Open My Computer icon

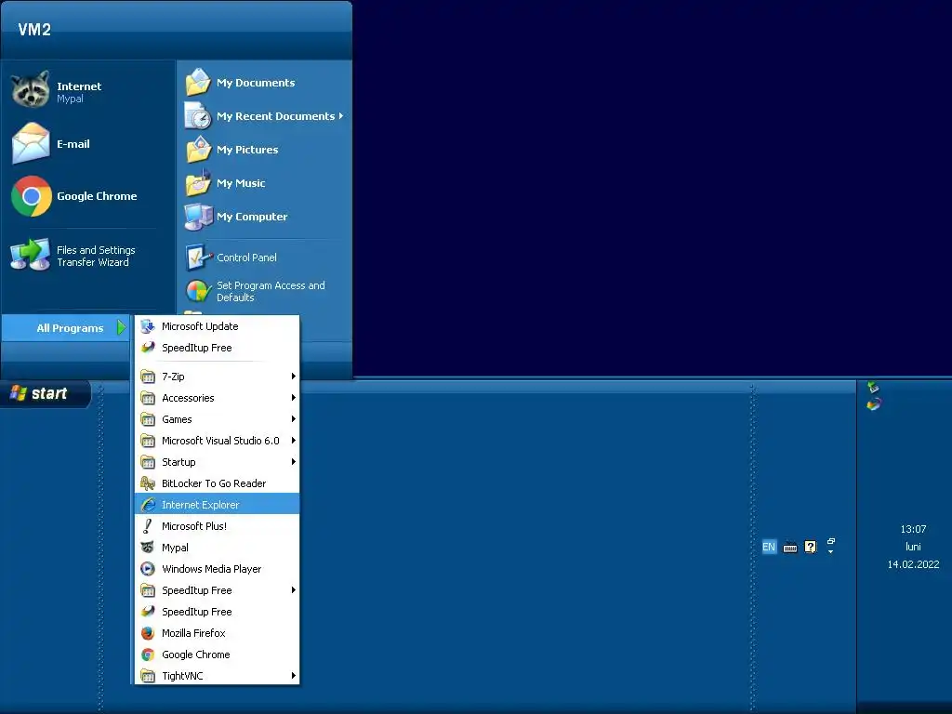tap(198, 216)
